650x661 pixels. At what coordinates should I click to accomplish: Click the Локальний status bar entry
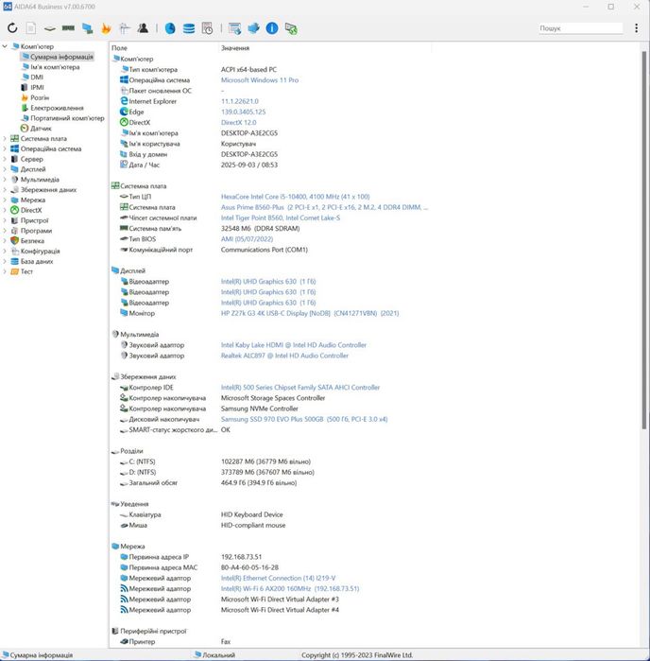tap(214, 655)
